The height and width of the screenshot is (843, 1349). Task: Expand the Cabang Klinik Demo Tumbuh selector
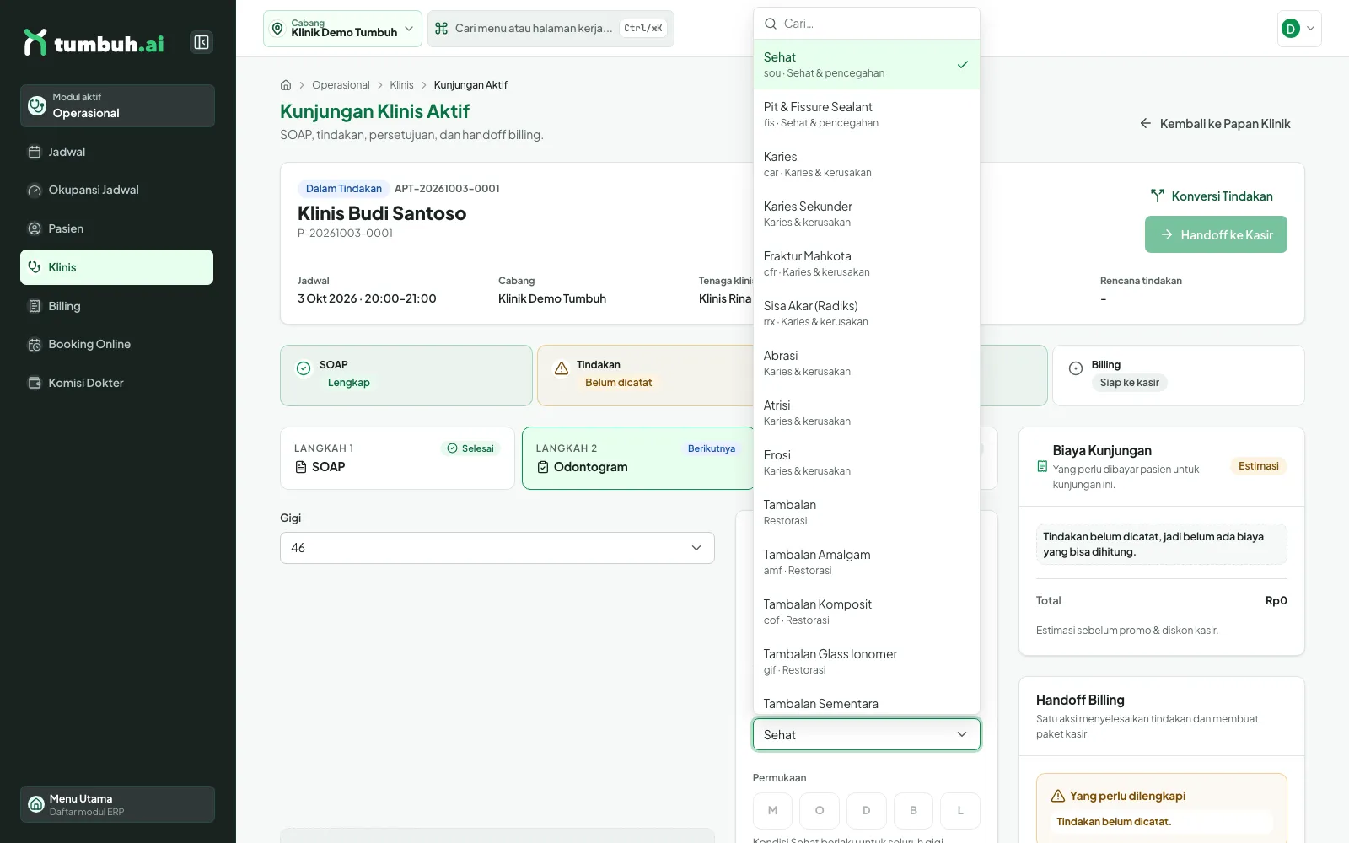[x=342, y=29]
